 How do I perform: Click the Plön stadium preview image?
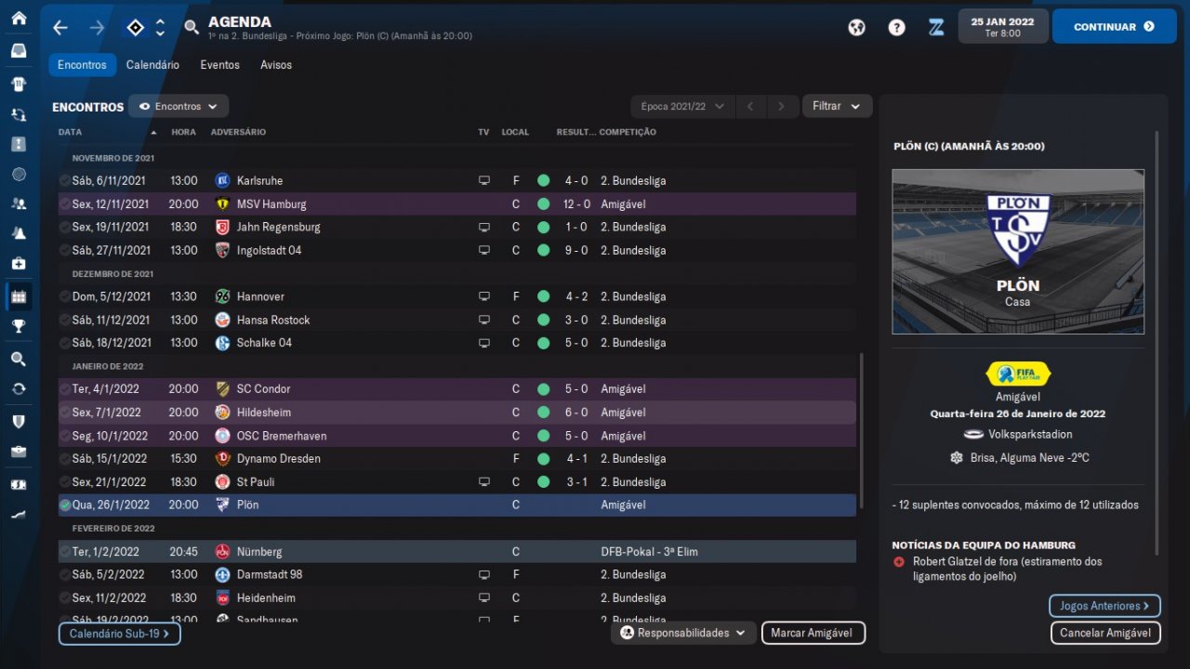click(x=1018, y=251)
